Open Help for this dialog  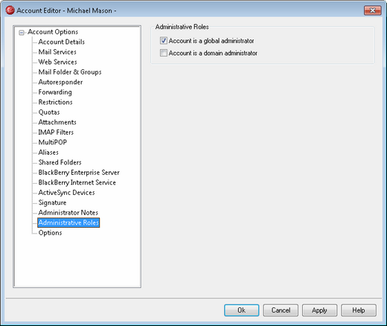(x=359, y=310)
